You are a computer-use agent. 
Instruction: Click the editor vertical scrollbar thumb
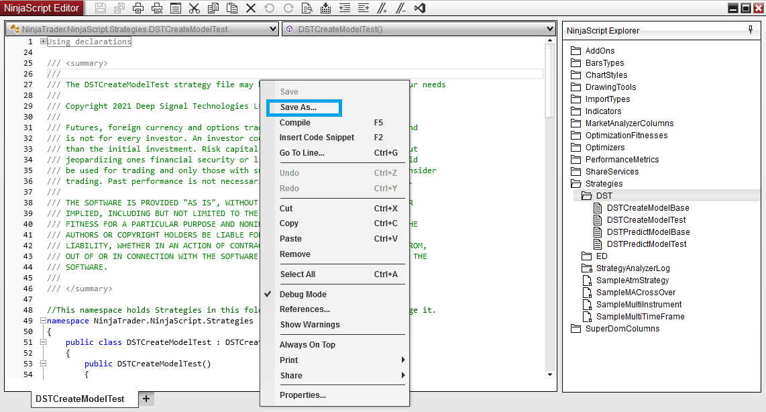[550, 81]
